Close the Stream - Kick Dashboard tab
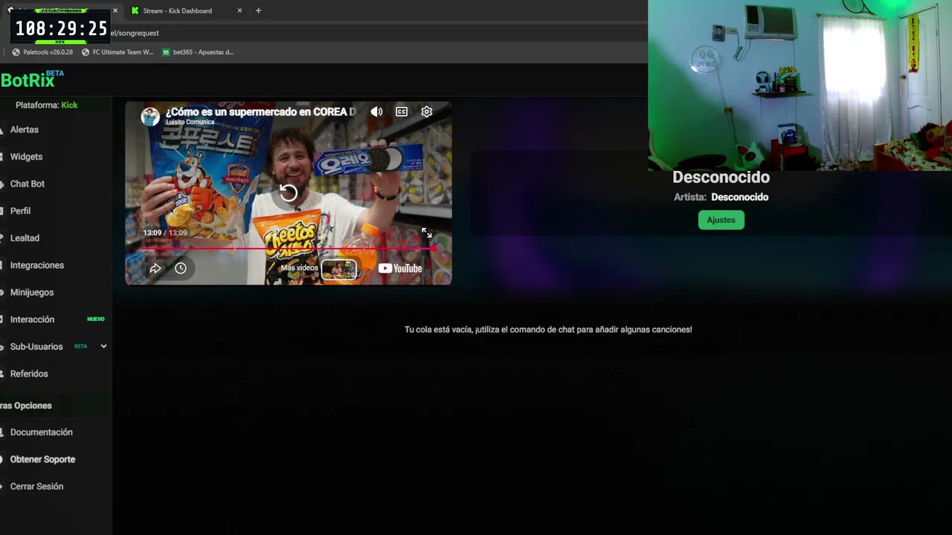 (x=239, y=10)
